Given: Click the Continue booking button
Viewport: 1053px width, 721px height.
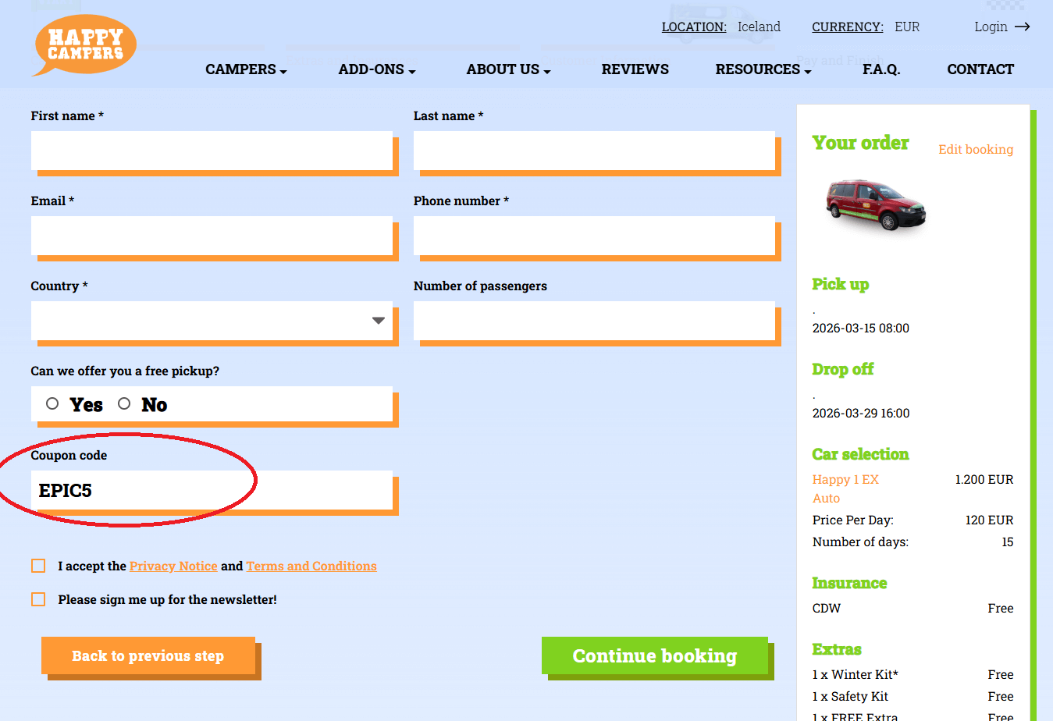Looking at the screenshot, I should (x=654, y=655).
